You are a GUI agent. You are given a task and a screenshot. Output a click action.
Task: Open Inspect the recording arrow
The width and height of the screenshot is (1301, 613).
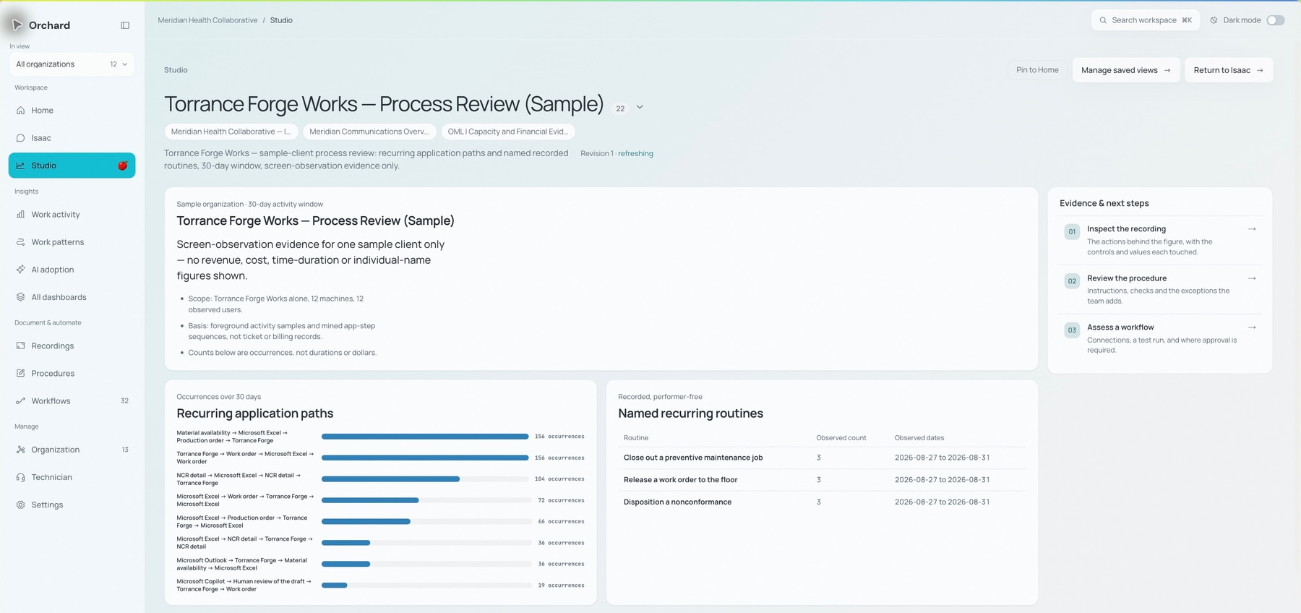(1252, 229)
